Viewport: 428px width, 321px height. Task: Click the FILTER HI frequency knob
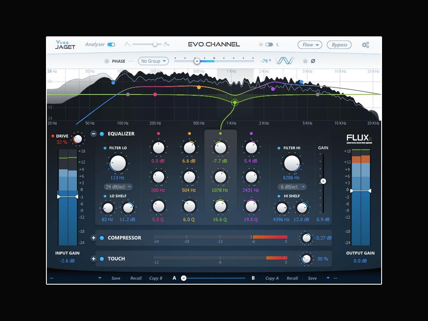tap(292, 163)
